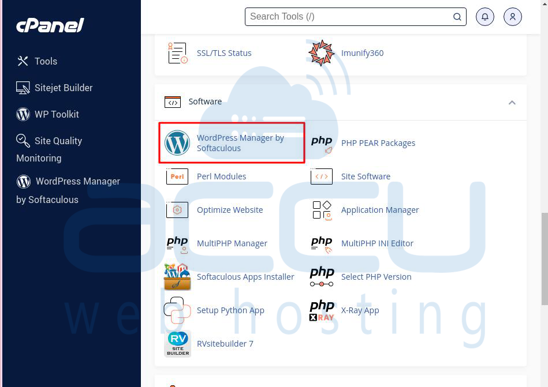
Task: Open the Optimize Website link
Action: click(x=230, y=210)
